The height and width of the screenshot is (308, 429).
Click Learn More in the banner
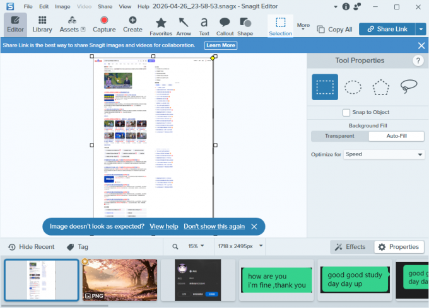(221, 45)
